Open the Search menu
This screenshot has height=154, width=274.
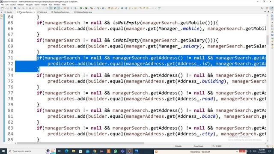[37, 5]
